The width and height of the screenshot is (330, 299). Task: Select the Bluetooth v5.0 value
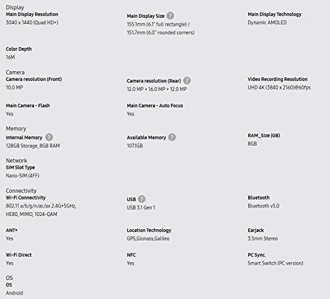[x=263, y=206]
